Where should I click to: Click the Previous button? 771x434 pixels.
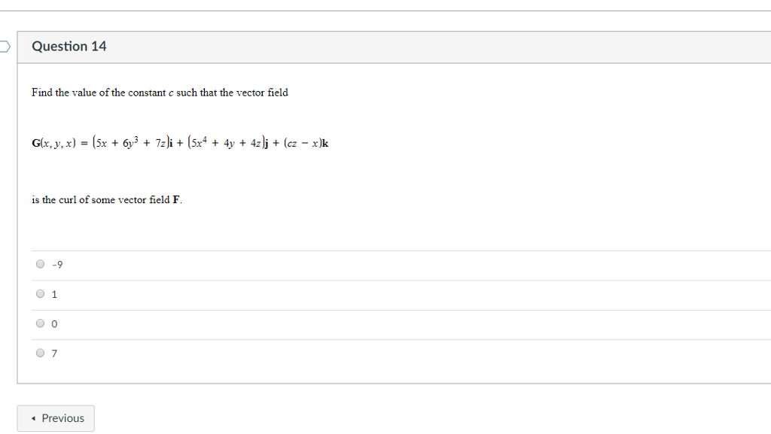[x=56, y=418]
